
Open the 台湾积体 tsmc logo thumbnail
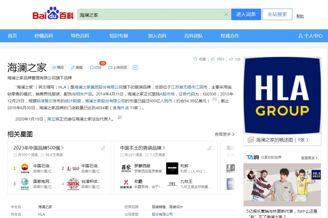click(73, 184)
